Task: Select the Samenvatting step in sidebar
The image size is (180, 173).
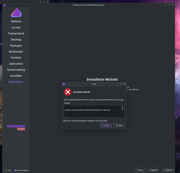Action: click(x=16, y=70)
